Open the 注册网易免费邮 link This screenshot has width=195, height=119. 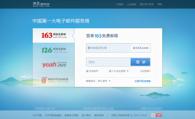click(x=143, y=81)
